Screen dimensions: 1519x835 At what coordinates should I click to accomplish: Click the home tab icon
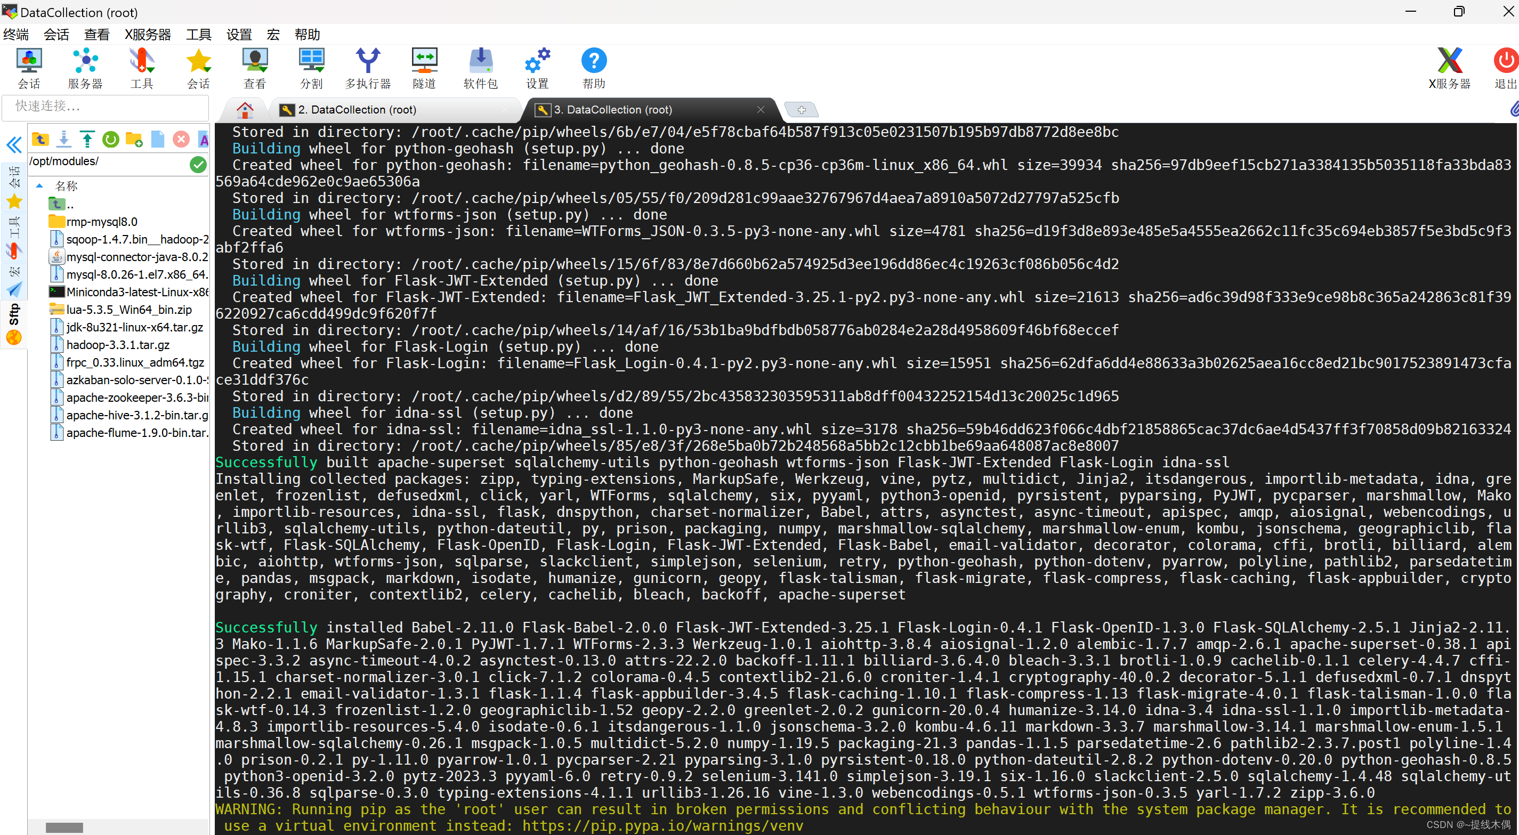245,110
